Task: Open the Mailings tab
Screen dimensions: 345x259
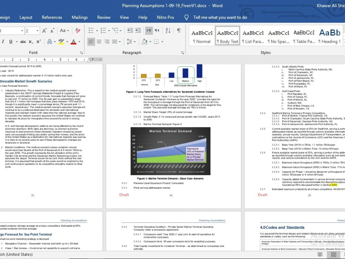Action: tap(80, 17)
